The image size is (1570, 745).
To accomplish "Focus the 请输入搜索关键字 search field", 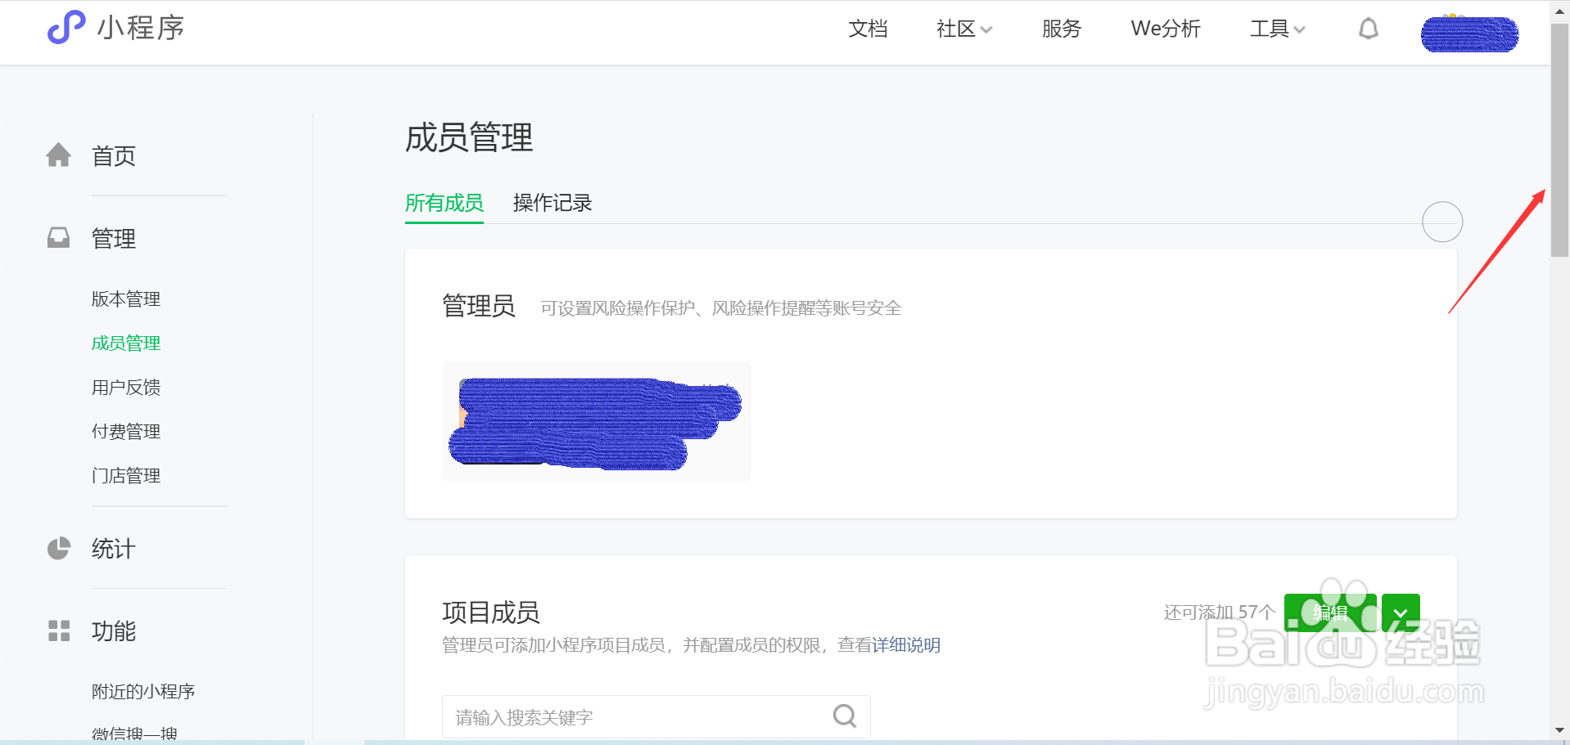I will point(656,717).
